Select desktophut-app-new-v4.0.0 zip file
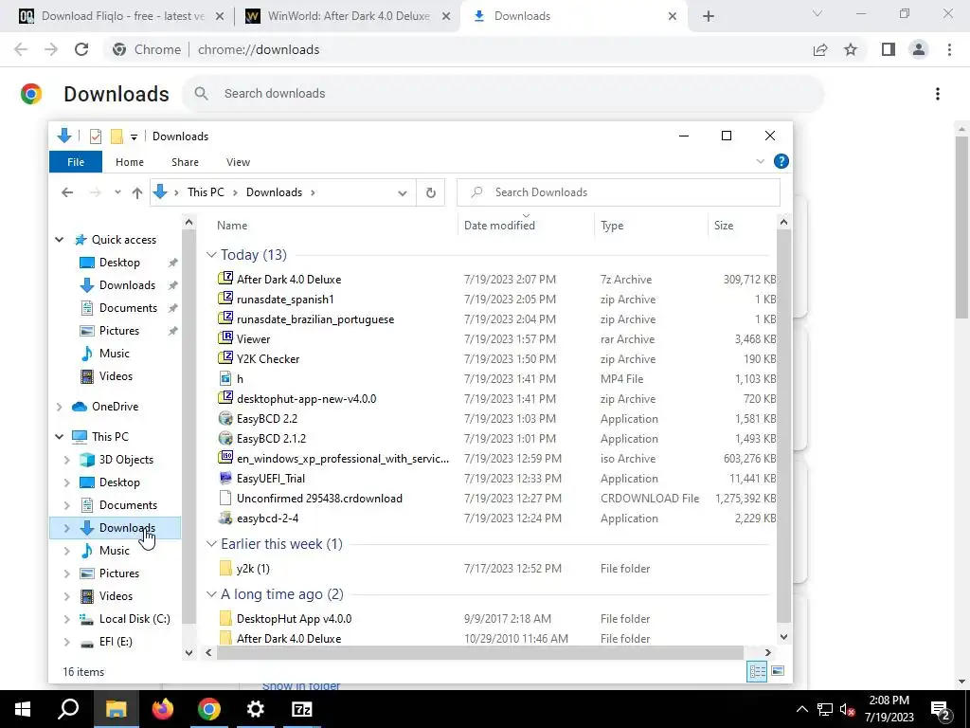 click(306, 399)
